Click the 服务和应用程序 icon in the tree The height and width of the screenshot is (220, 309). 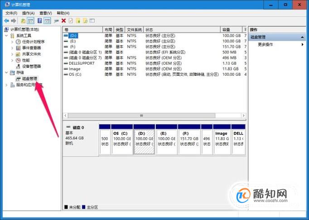point(12,85)
